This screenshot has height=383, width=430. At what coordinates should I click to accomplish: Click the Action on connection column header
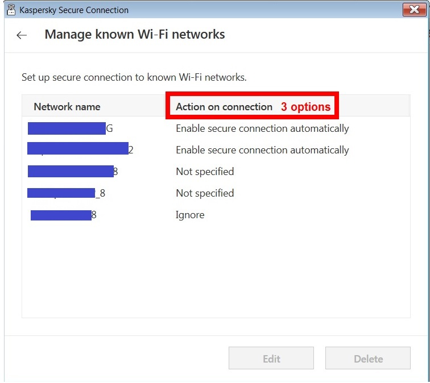coord(224,107)
